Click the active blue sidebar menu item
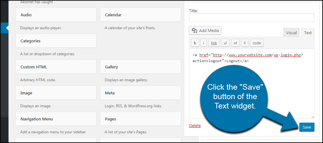This screenshot has width=323, height=143. pos(4,28)
